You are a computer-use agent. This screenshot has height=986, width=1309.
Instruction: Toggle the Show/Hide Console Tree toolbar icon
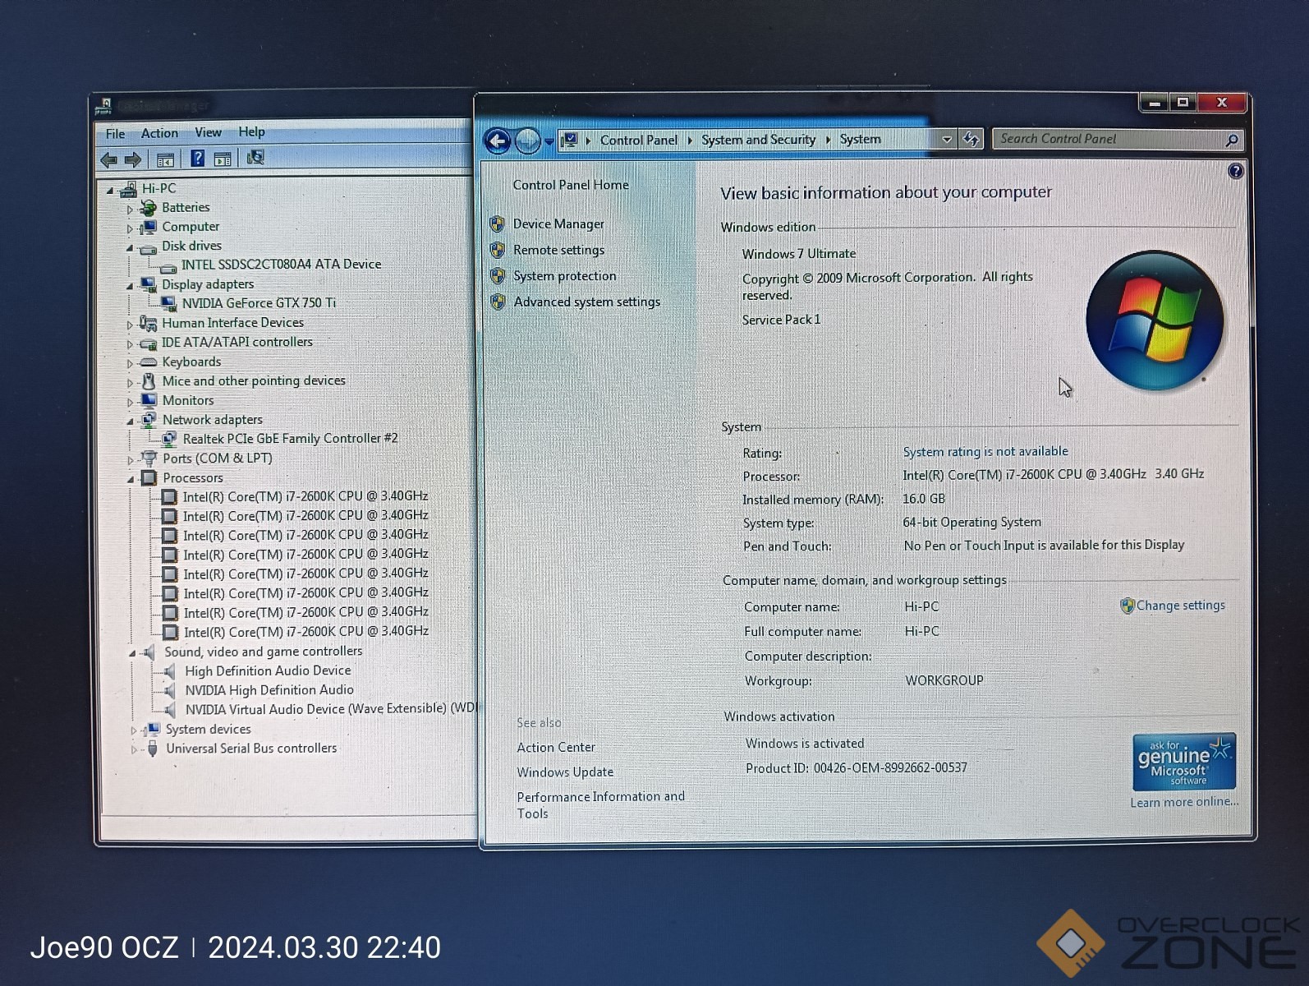point(165,159)
